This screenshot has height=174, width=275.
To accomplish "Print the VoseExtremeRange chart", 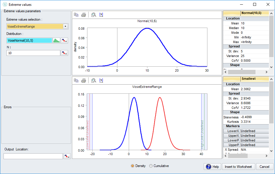I will click(84, 80).
